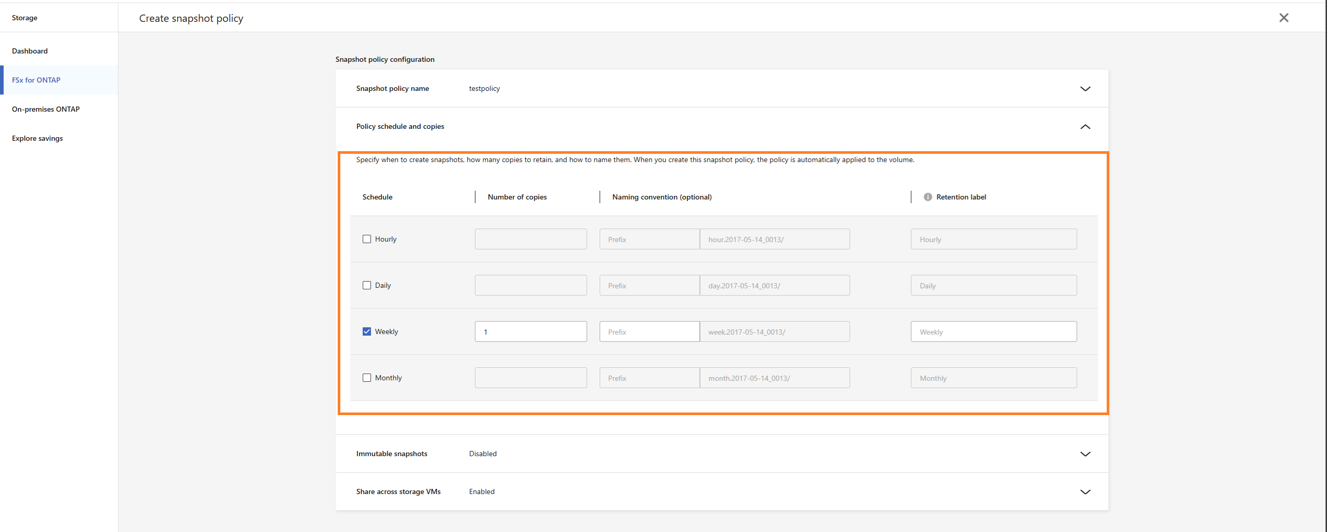Click the Weekly retention label field
This screenshot has height=532, width=1327.
993,331
